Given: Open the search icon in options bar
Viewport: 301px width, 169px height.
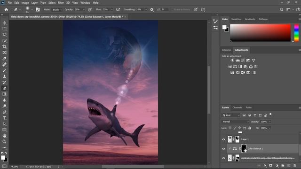Looking at the screenshot, I should (x=282, y=9).
